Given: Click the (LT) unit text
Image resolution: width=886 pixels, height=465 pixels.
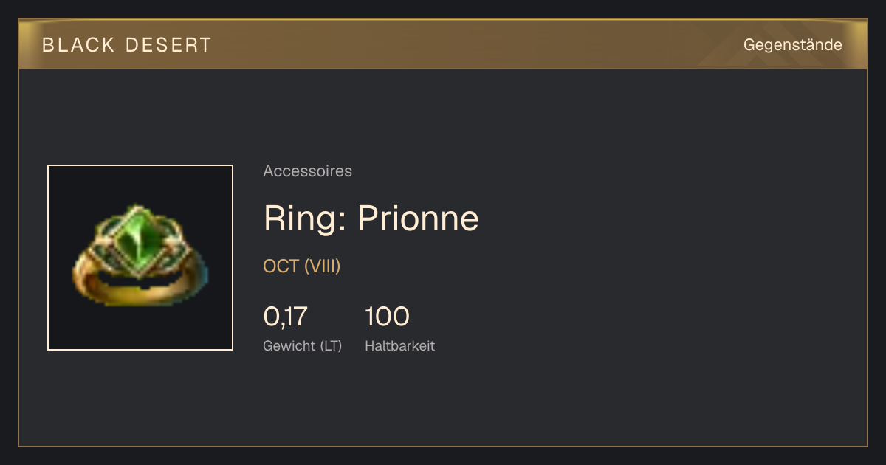Looking at the screenshot, I should [x=331, y=346].
